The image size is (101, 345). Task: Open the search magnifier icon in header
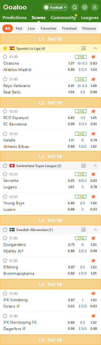pyautogui.click(x=75, y=7)
